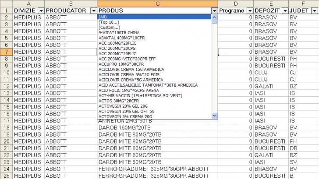Screen dimensions: 319x179
Task: Filter by ACT-HIB VACCIN entry
Action: pyautogui.click(x=154, y=96)
